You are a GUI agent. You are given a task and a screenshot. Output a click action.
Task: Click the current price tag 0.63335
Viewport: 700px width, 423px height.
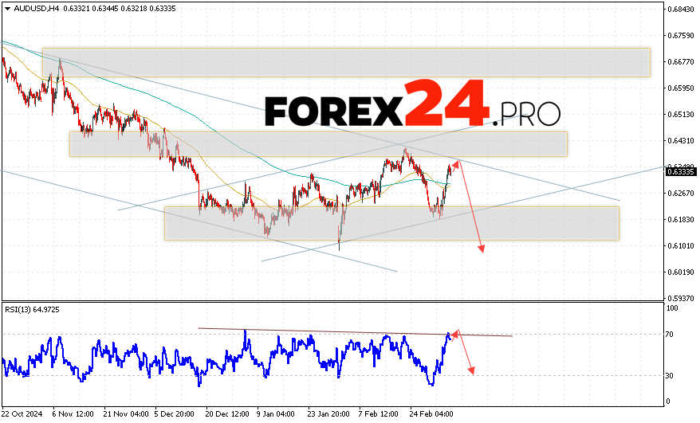point(681,171)
